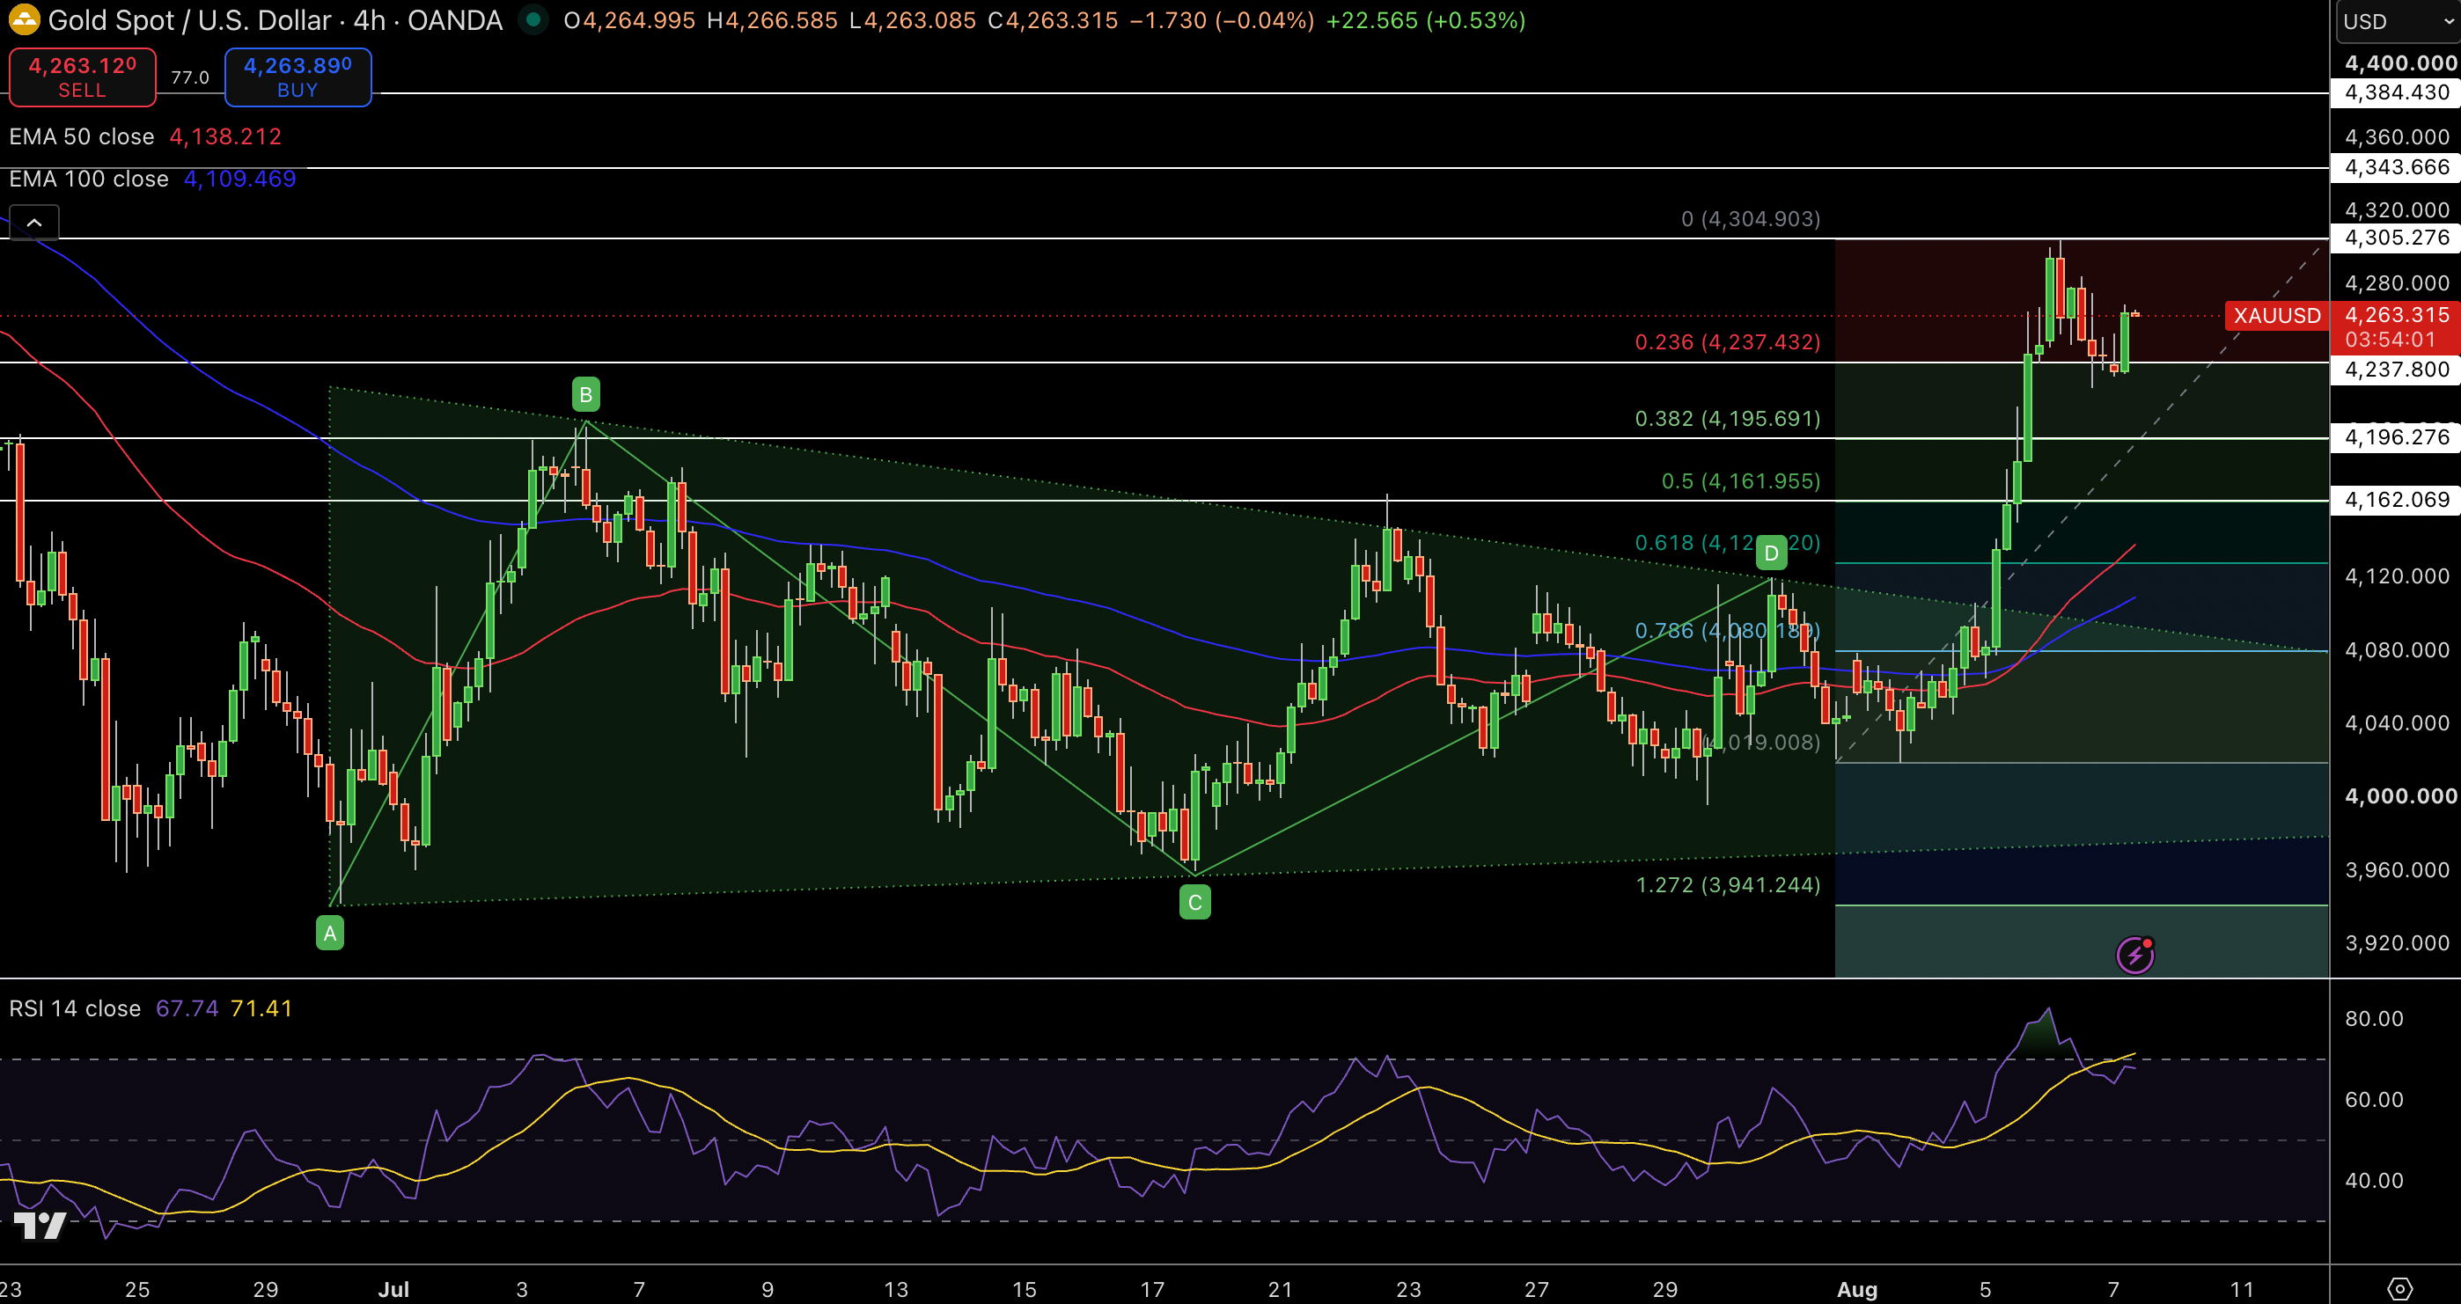Image resolution: width=2461 pixels, height=1304 pixels.
Task: Select the EMA 100 close indicator
Action: coord(89,179)
